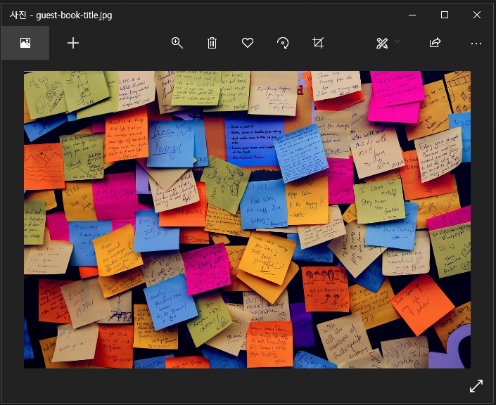The width and height of the screenshot is (496, 405).
Task: Rotate the image with rotate icon
Action: point(283,43)
